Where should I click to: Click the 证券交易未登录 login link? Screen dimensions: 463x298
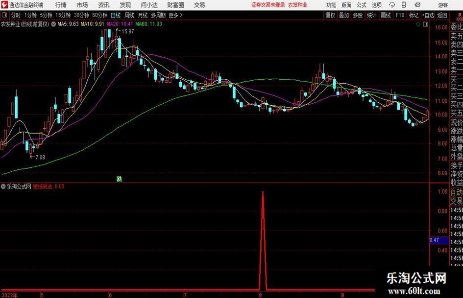coord(268,5)
